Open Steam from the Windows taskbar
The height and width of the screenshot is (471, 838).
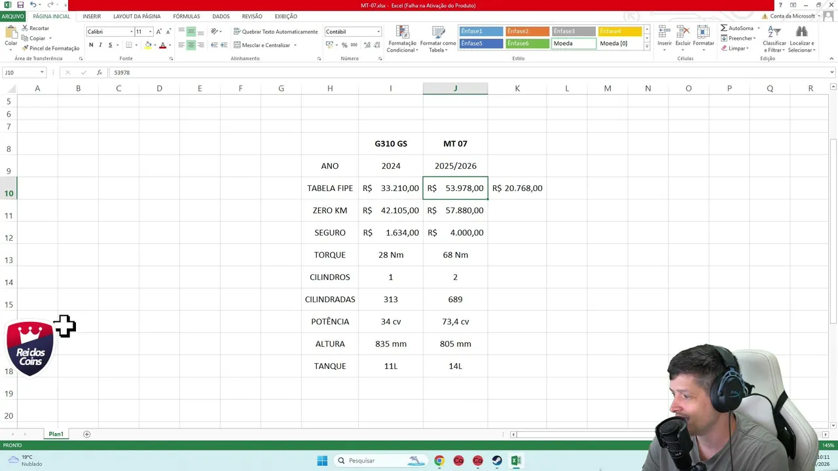coord(497,461)
